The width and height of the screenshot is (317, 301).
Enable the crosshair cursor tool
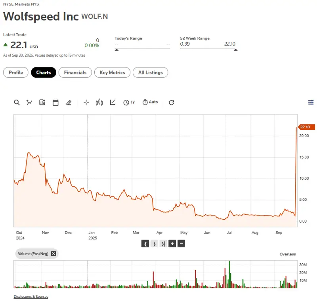(x=86, y=102)
